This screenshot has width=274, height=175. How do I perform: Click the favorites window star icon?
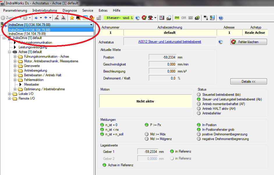[x=85, y=18]
